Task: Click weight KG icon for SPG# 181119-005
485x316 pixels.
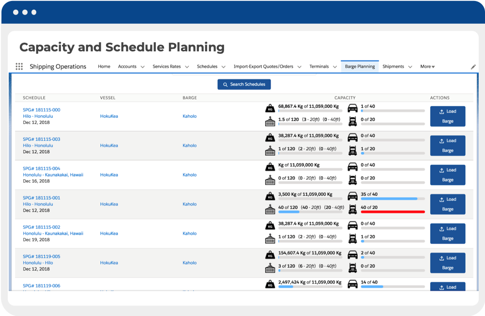Action: point(270,255)
